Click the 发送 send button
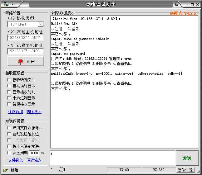The height and width of the screenshot is (175, 202). [187, 158]
